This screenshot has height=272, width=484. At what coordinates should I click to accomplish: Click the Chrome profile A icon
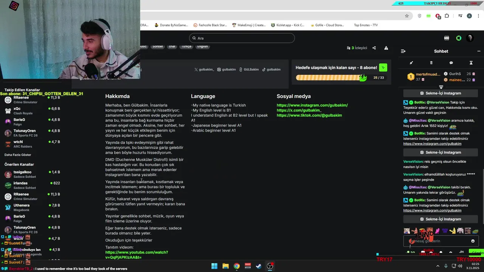click(469, 16)
